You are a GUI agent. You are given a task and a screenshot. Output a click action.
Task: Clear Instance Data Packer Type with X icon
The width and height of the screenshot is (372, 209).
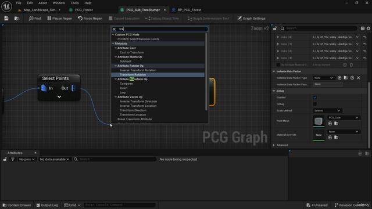tap(359, 78)
